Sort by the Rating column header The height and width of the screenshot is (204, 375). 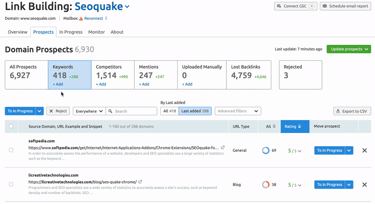pos(295,127)
